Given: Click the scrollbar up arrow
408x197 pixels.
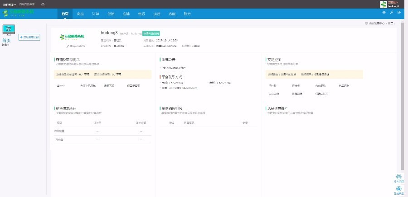Looking at the screenshot, I should (403, 21).
